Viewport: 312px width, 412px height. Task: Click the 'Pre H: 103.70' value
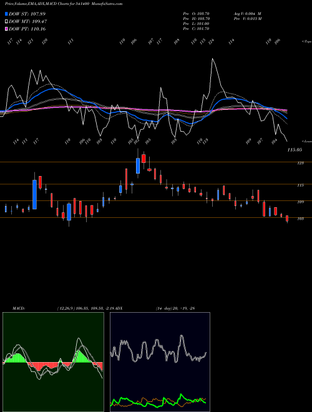(196, 19)
